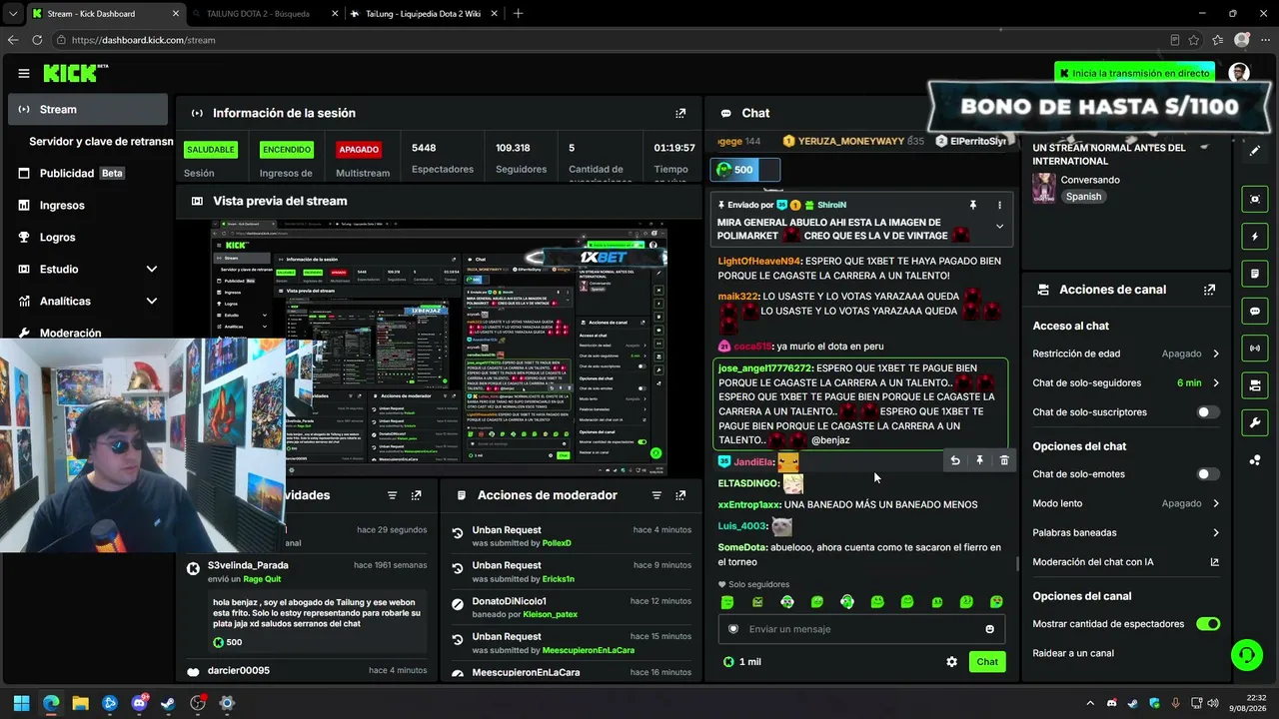Open Publicidad Beta sidebar item

point(88,174)
